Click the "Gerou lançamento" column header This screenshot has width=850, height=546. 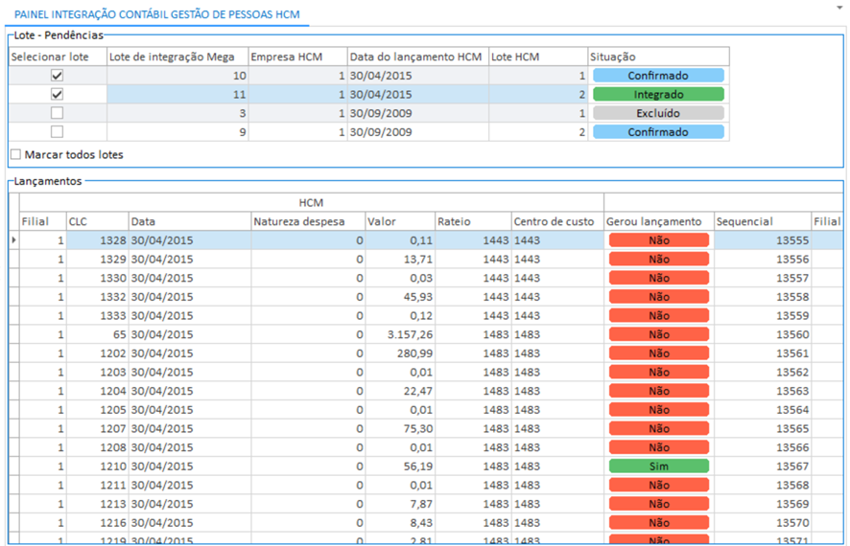tap(656, 221)
